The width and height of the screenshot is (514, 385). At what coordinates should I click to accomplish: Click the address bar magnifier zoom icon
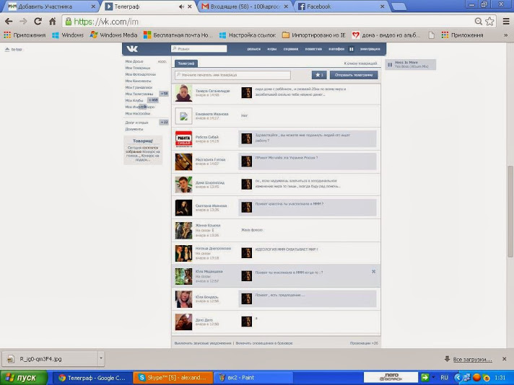tap(479, 22)
